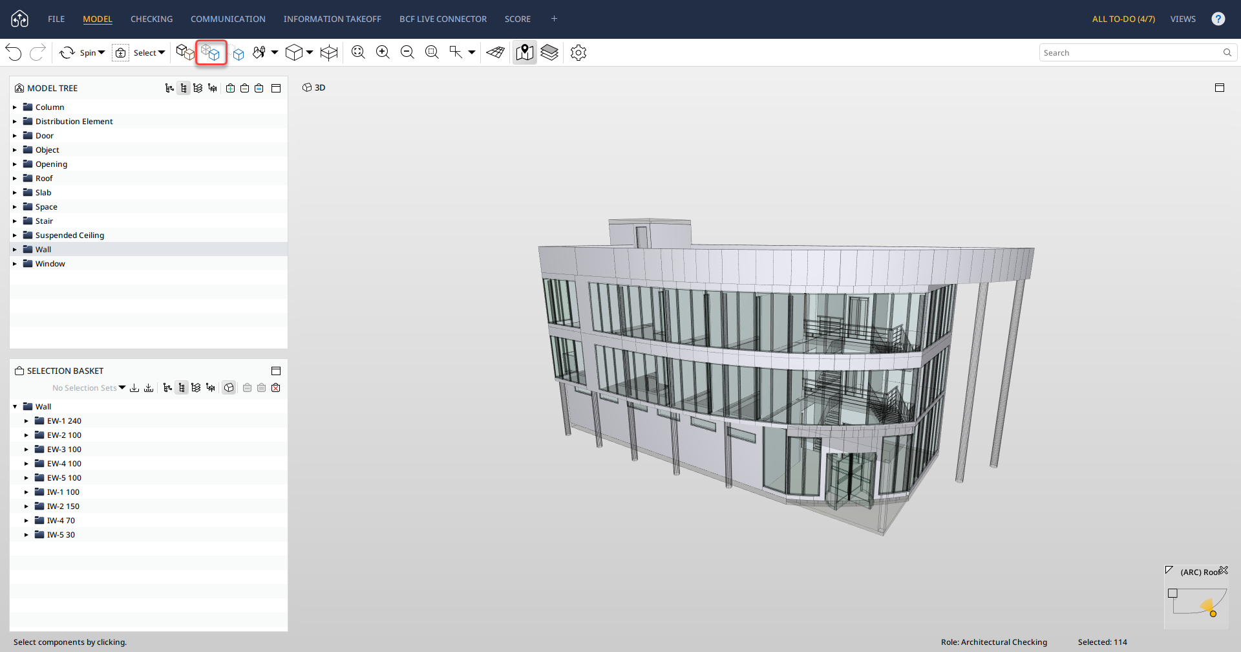Click the save selection set download icon
1241x652 pixels.
(x=134, y=387)
